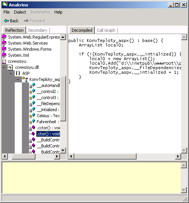Click the ccwwzsyu.dll module icon
The height and width of the screenshot is (203, 189).
pos(10,67)
